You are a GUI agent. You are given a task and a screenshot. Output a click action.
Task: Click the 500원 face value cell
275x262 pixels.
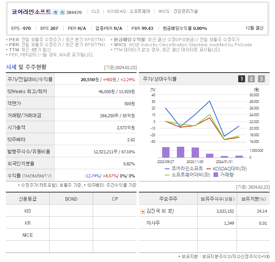[130, 104]
